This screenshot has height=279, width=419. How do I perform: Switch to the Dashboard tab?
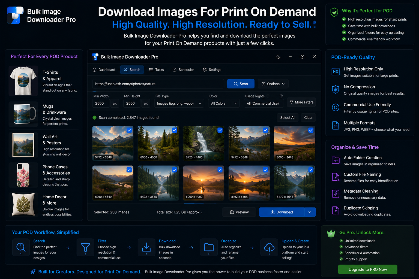(104, 70)
